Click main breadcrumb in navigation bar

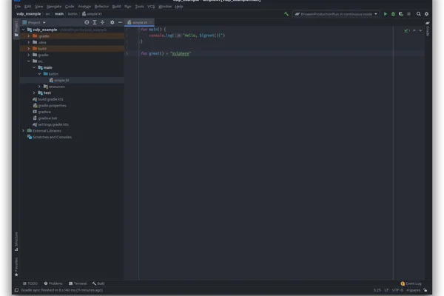tap(59, 14)
